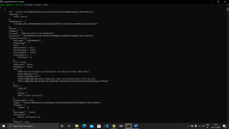Image resolution: width=229 pixels, height=129 pixels.
Task: Click the "RepoDigests" key line
Action: click(x=17, y=21)
